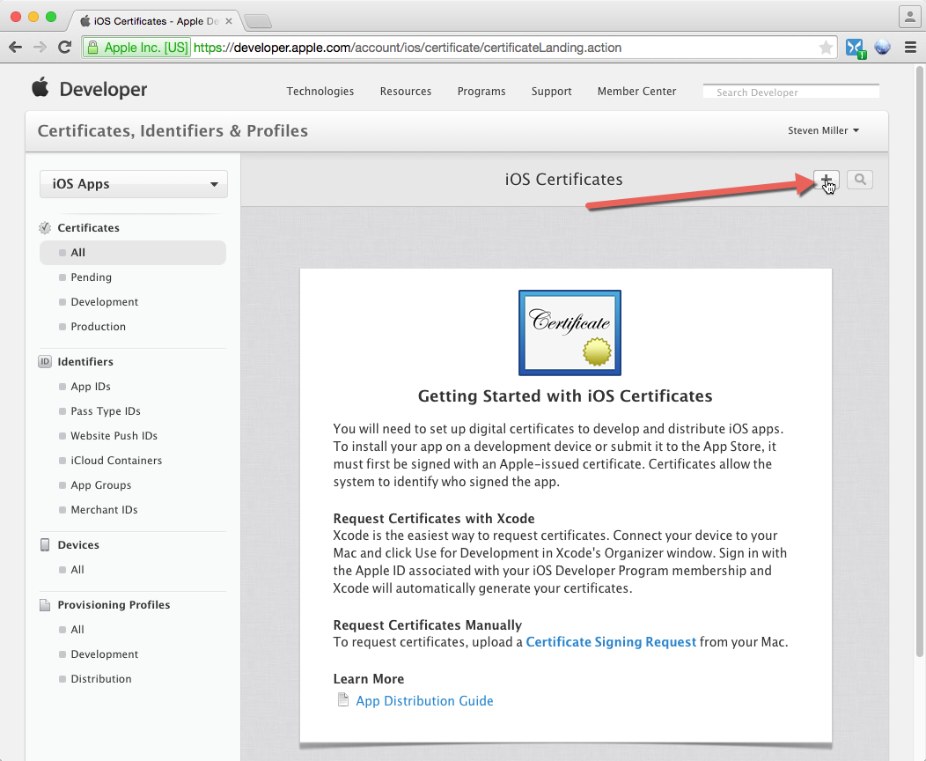
Task: Select the Identifiers ID badge icon
Action: tap(44, 361)
